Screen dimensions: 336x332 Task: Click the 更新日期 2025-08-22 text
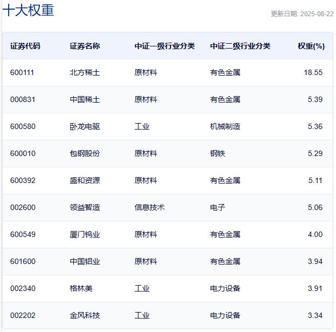pos(302,14)
